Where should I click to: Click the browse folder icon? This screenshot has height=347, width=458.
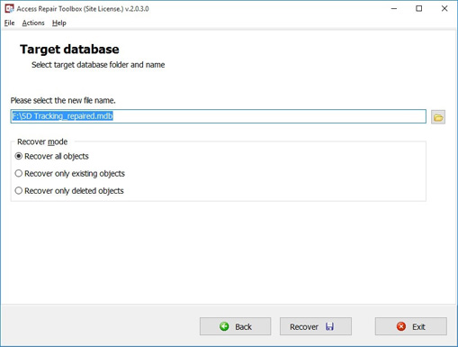click(438, 117)
